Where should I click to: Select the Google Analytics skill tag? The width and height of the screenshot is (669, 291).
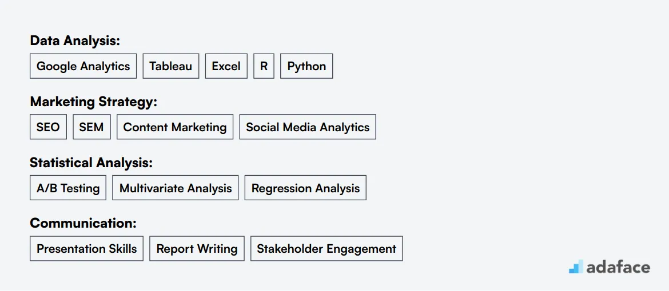[x=83, y=66]
